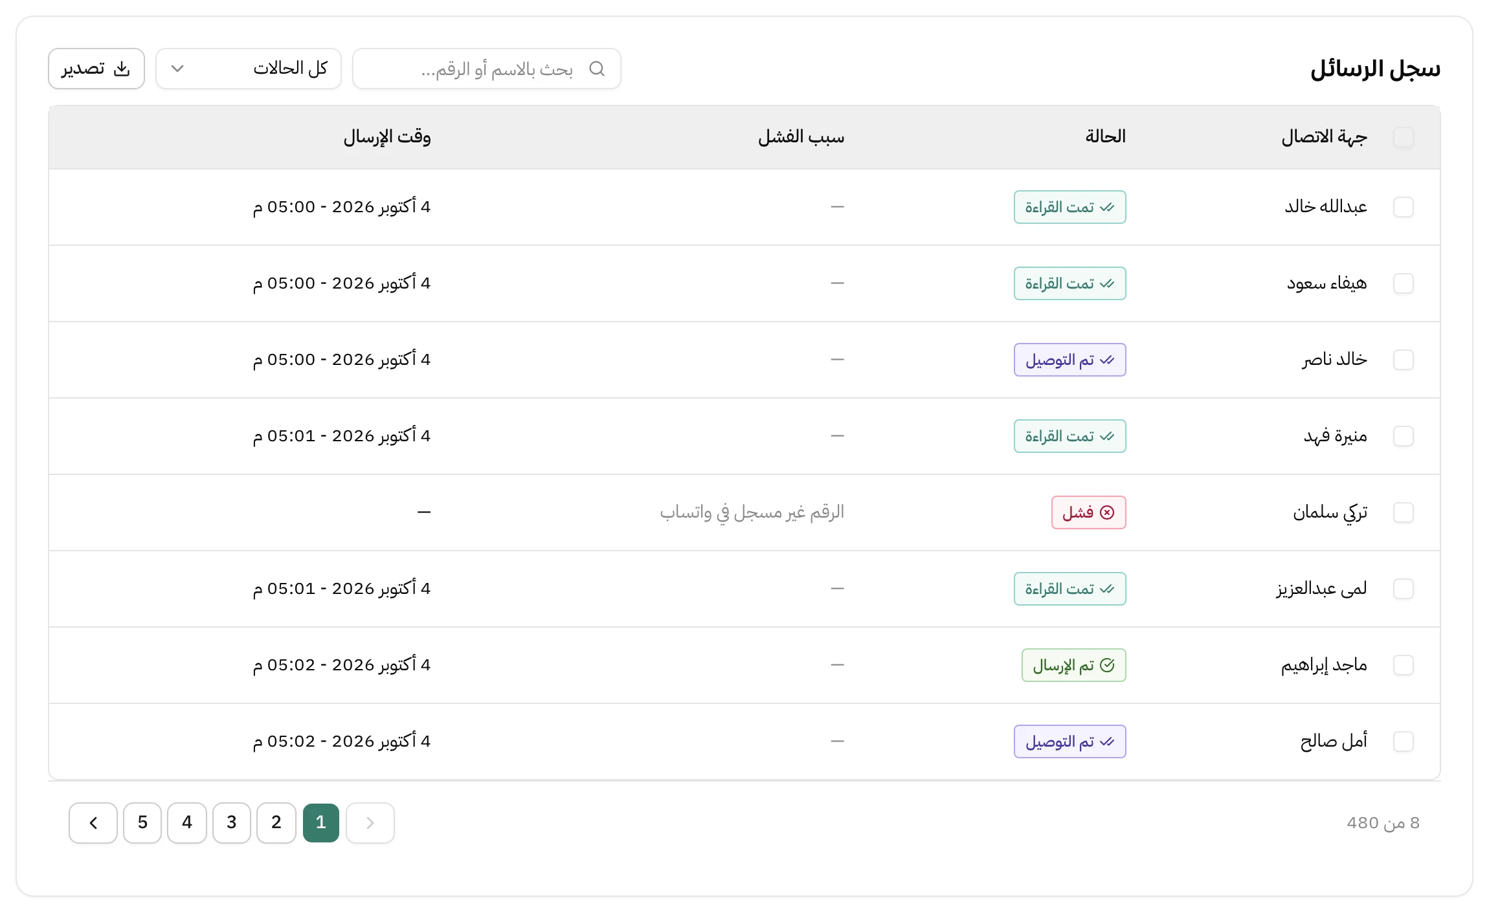1489x911 pixels.
Task: Click double-check icon in عبدالله خالد status badge
Action: tap(1107, 207)
